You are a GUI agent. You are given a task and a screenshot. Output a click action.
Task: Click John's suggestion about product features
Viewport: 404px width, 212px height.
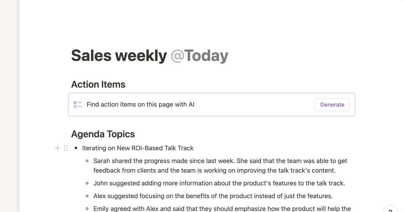[x=219, y=183]
